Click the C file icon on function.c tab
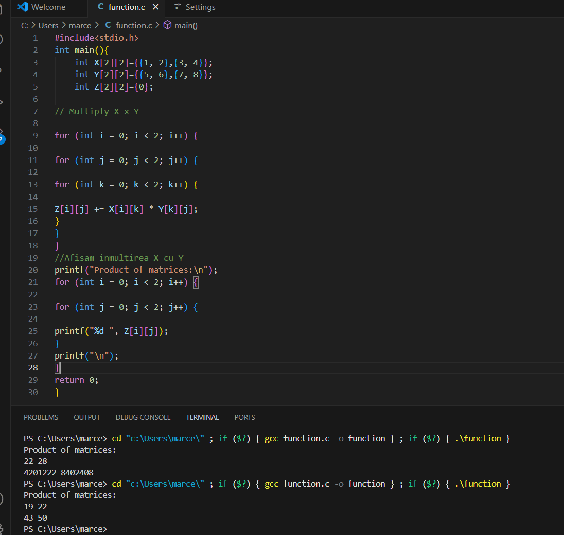This screenshot has height=535, width=564. (100, 7)
